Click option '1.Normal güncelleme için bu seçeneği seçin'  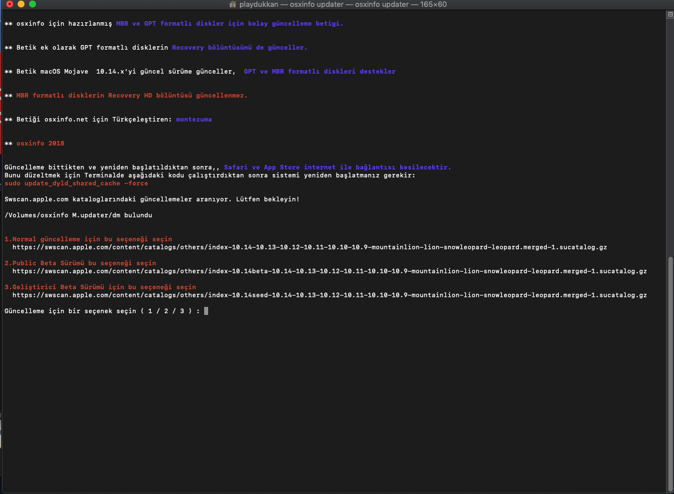coord(88,239)
